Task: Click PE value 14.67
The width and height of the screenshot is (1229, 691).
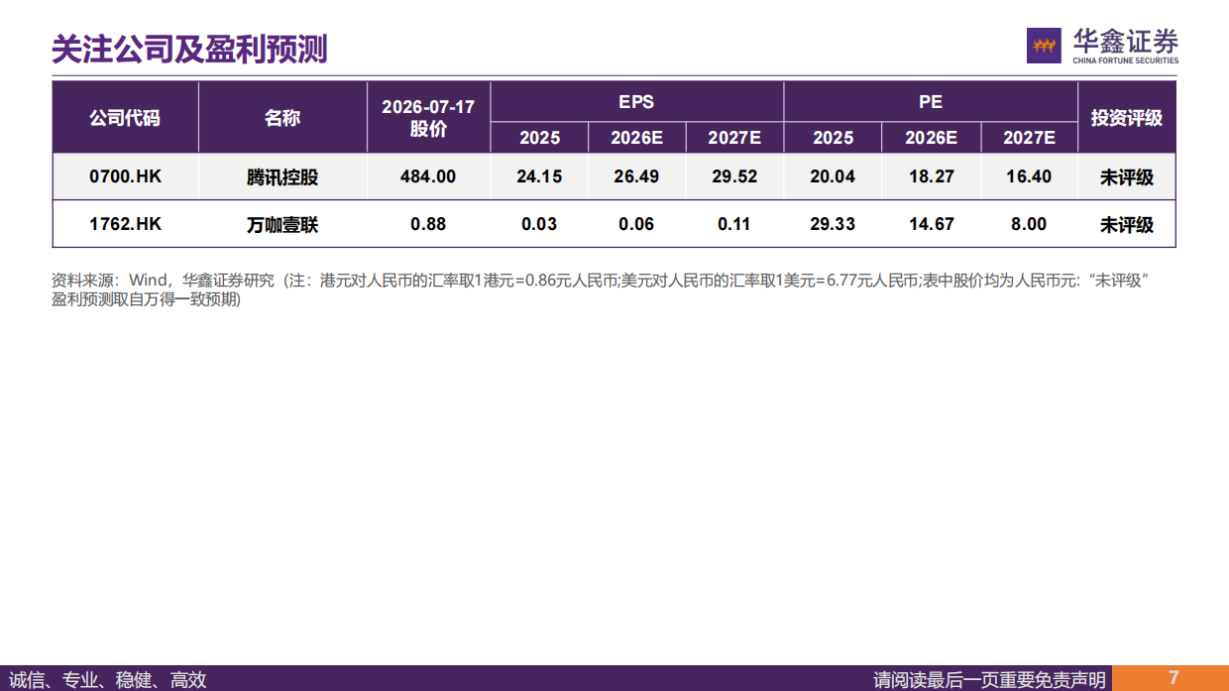Action: [x=932, y=224]
